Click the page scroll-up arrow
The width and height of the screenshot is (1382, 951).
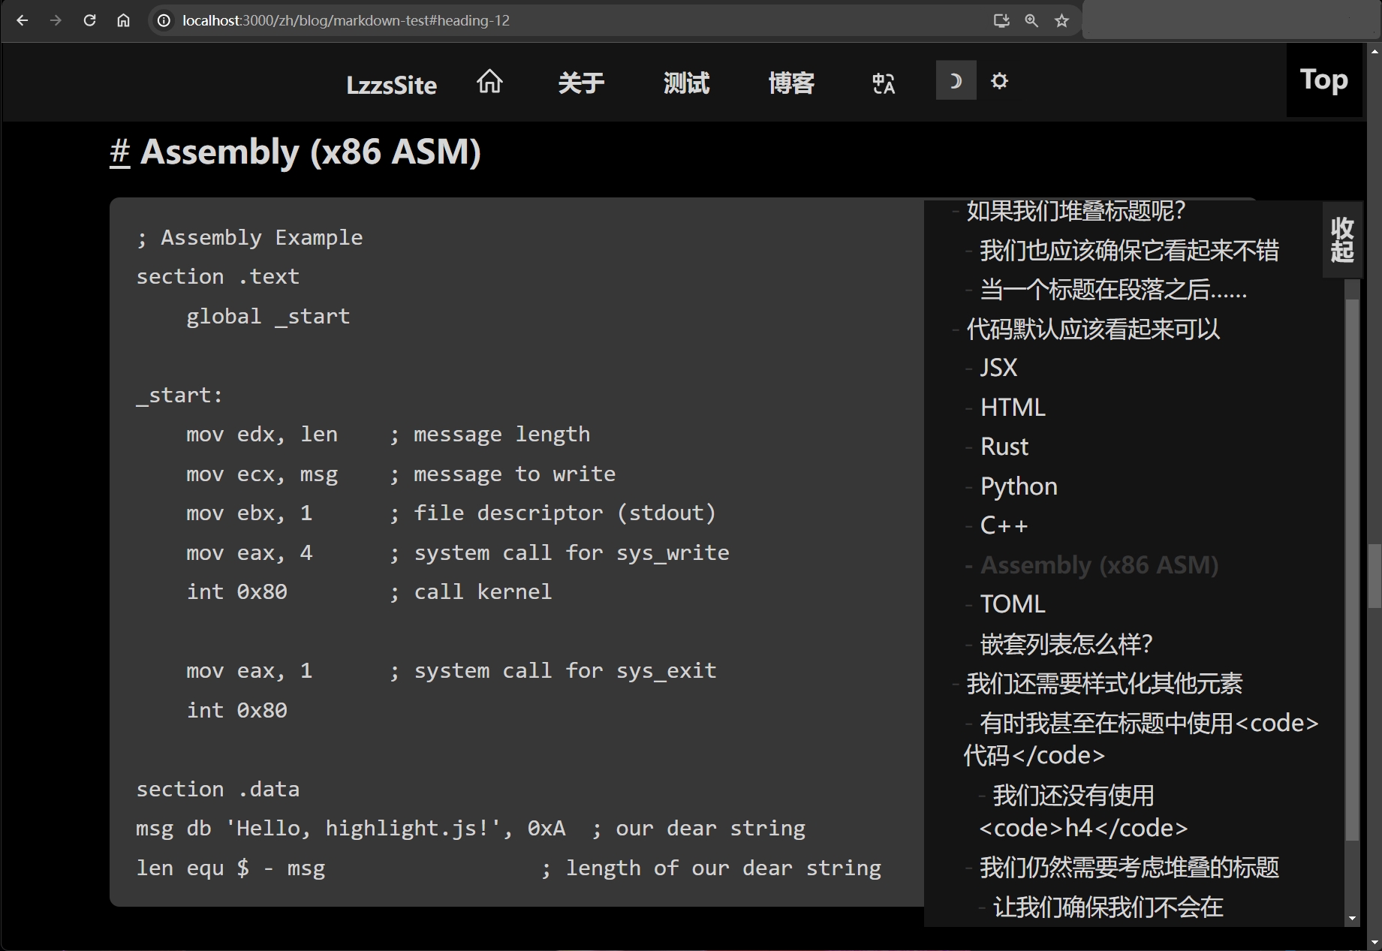[x=1374, y=51]
